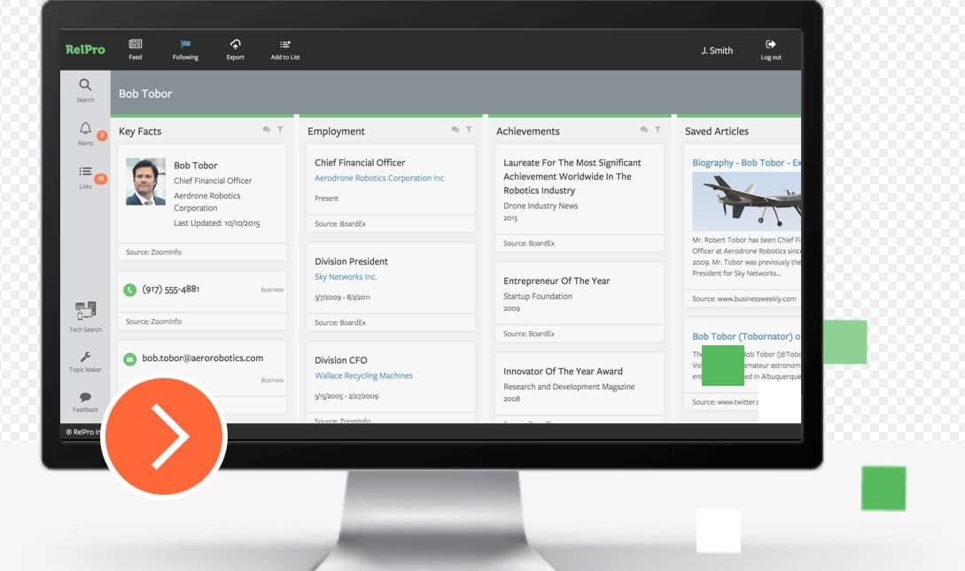Open Lists in the sidebar
This screenshot has width=965, height=571.
85,172
